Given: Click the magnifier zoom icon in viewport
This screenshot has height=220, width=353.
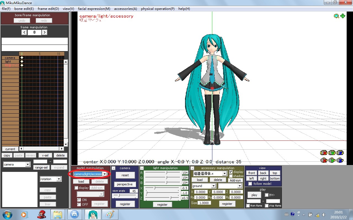Looking at the screenshot, I should [x=336, y=16].
